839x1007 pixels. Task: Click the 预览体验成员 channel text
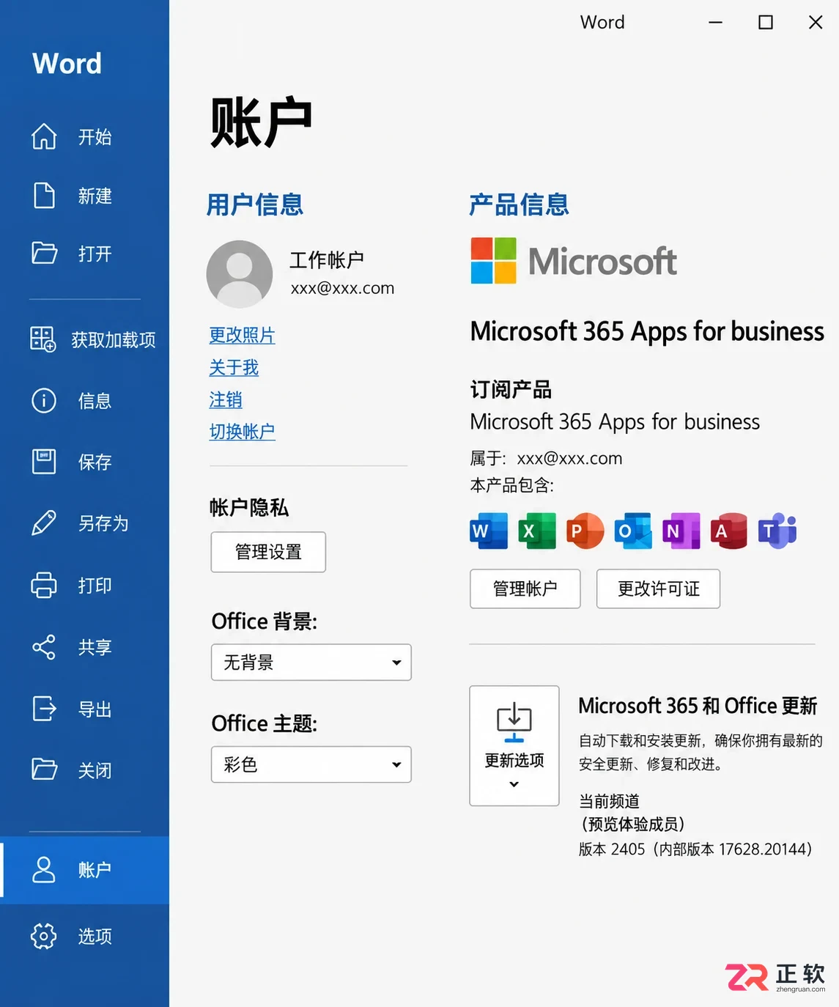[633, 824]
